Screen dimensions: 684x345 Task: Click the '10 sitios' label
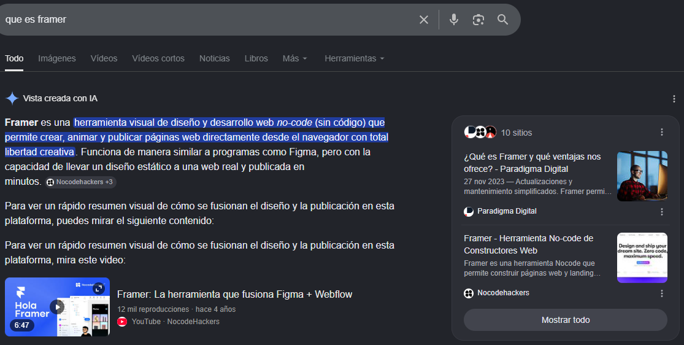tap(517, 133)
